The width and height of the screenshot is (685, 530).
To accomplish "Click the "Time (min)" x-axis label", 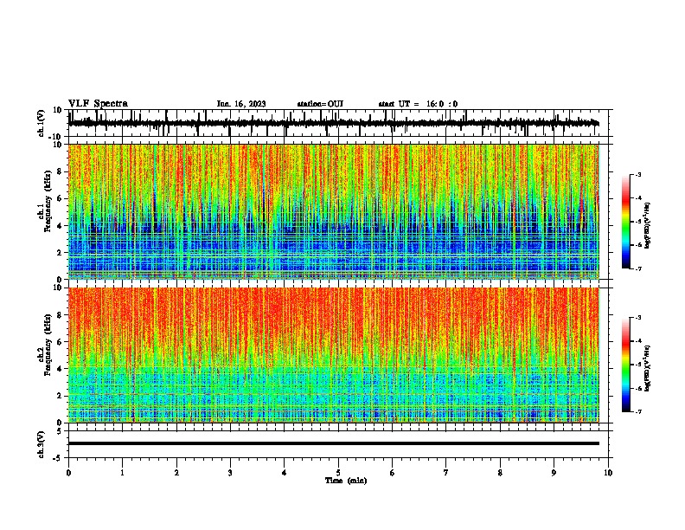I will point(346,481).
